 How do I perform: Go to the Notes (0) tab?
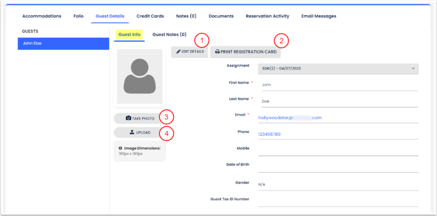pos(186,16)
